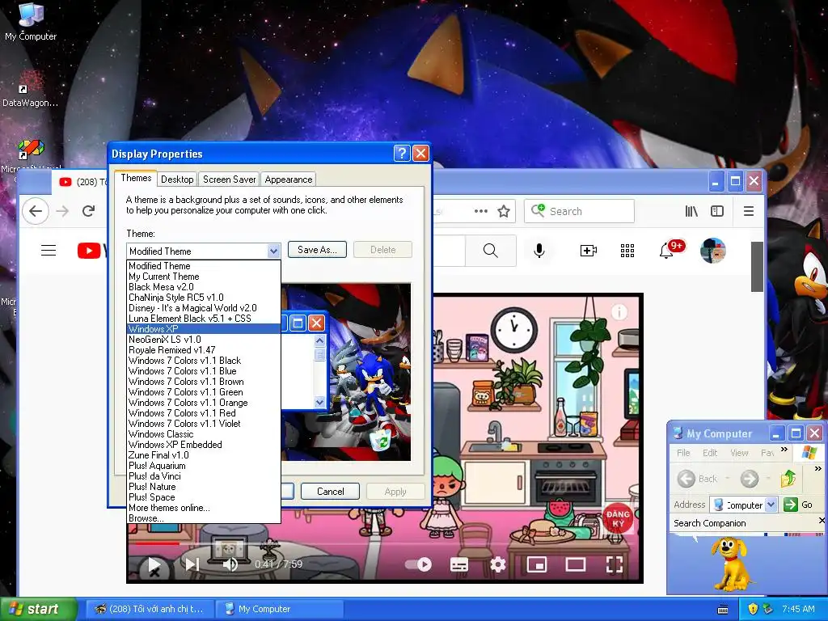
Task: Mute the video volume speaker
Action: (230, 564)
